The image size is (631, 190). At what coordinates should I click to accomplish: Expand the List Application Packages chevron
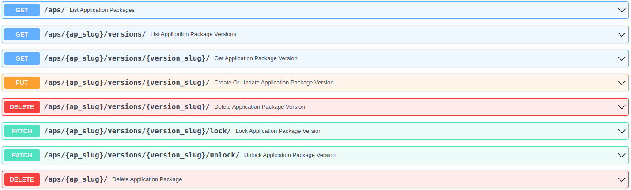pos(622,10)
